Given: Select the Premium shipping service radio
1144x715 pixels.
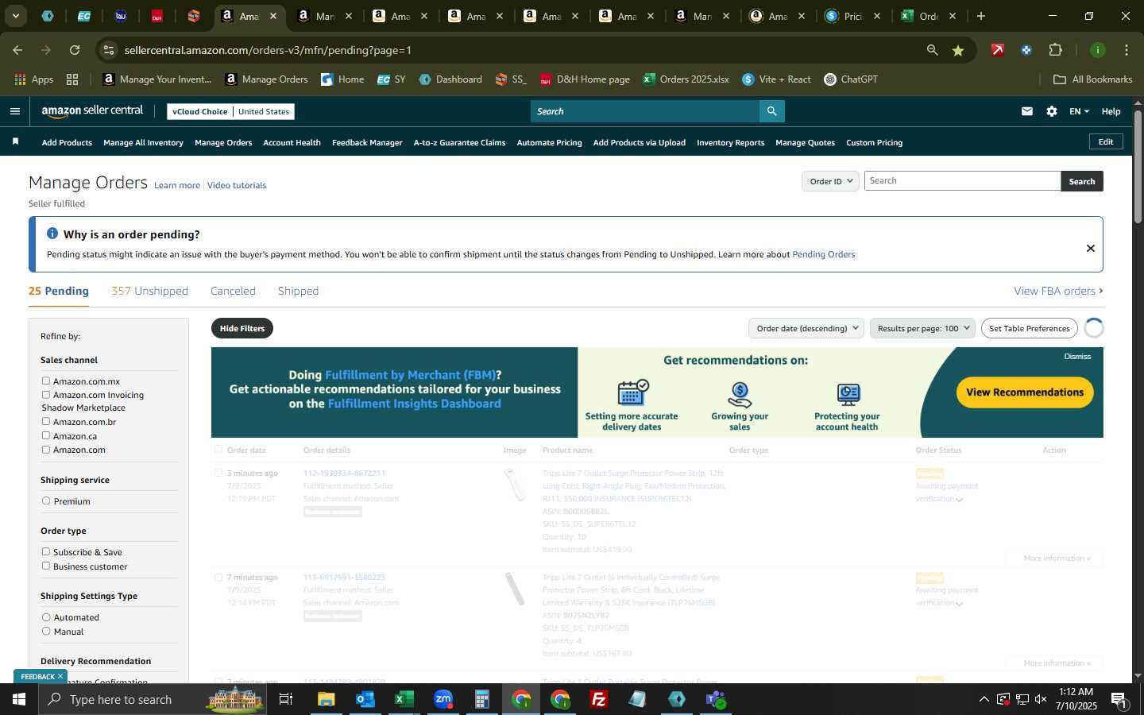Looking at the screenshot, I should click(x=46, y=500).
